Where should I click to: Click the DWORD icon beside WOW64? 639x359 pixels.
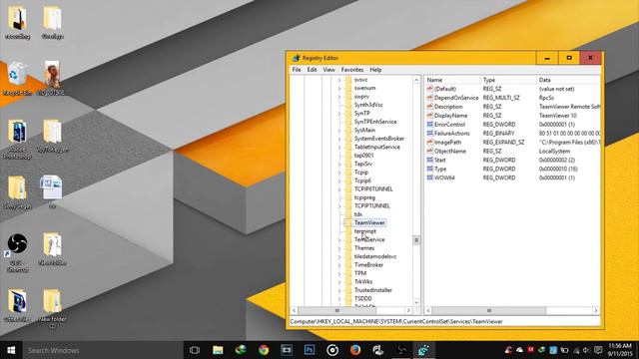coord(429,178)
